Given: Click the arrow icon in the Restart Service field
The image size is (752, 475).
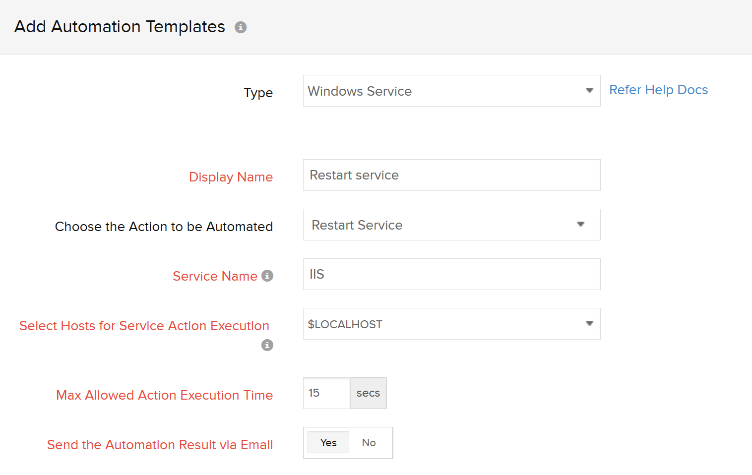Looking at the screenshot, I should (x=580, y=225).
